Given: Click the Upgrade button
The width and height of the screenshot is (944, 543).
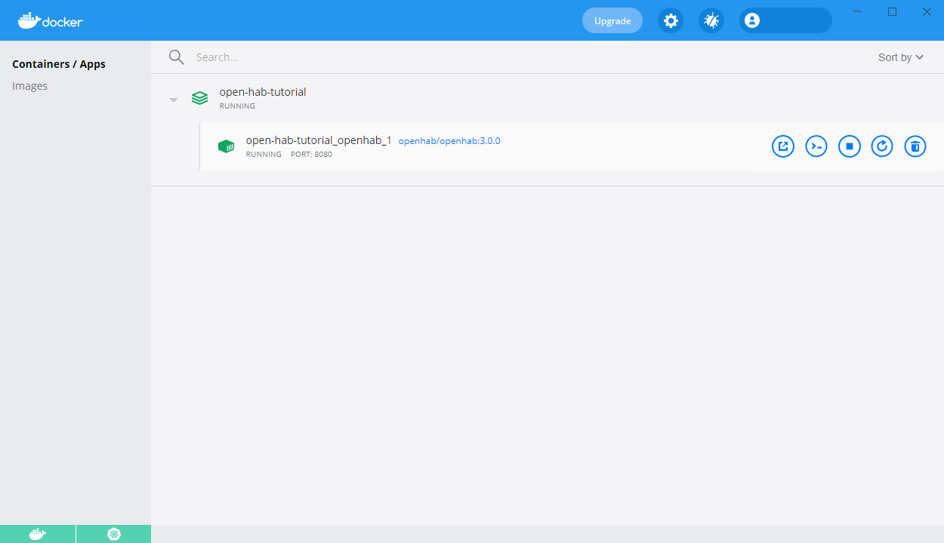Looking at the screenshot, I should pos(612,20).
